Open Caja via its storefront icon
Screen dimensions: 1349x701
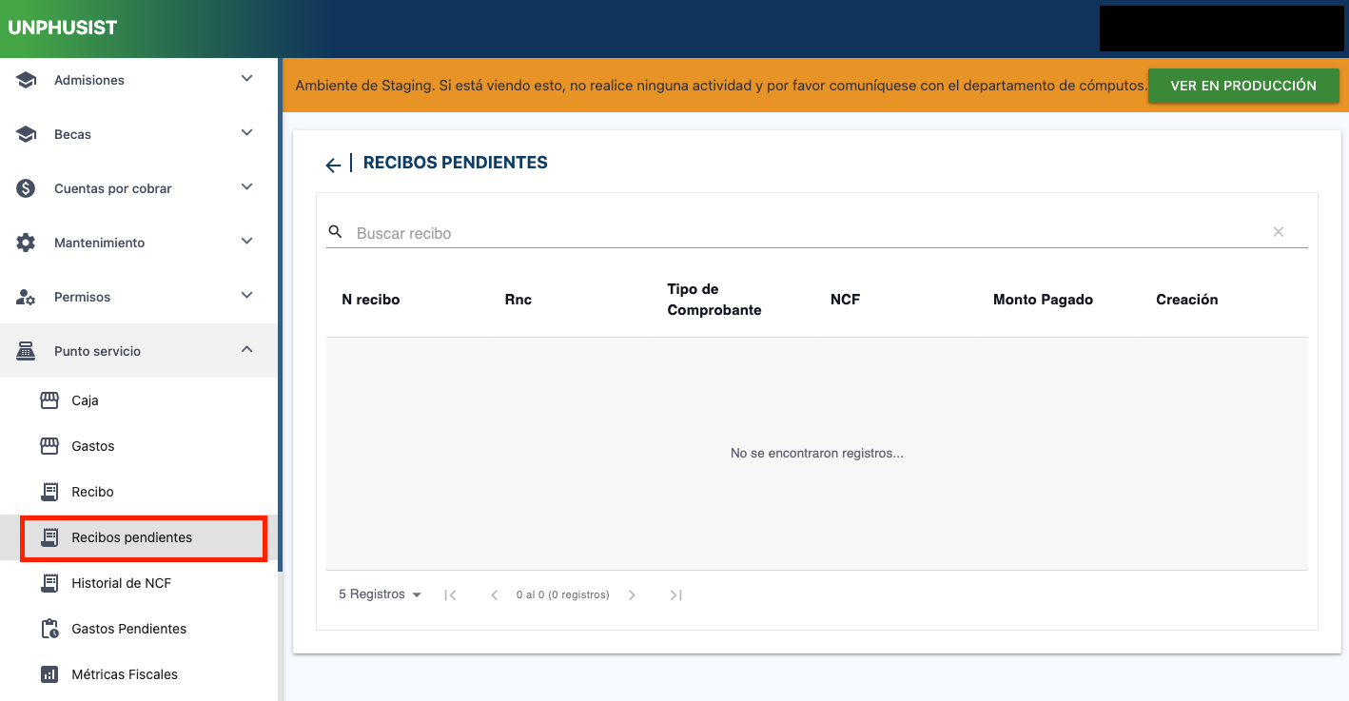click(x=49, y=400)
